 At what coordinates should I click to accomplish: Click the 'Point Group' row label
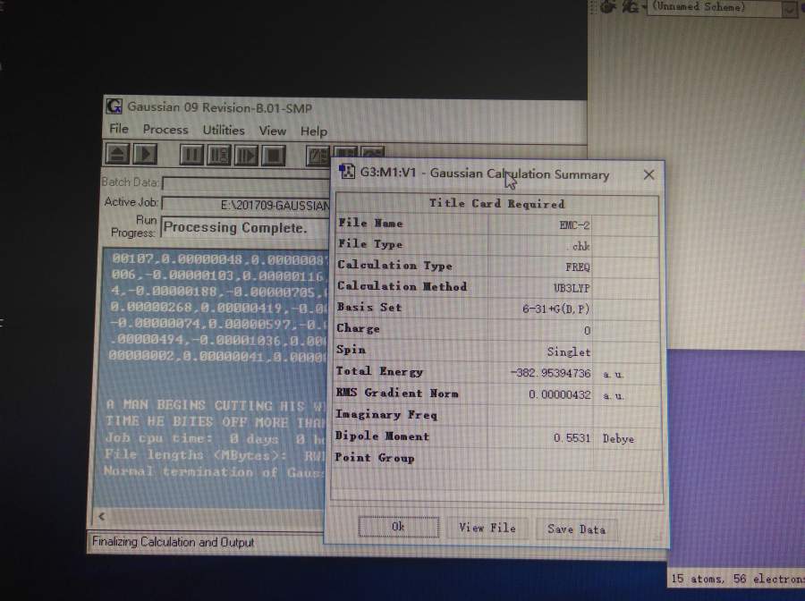point(375,457)
